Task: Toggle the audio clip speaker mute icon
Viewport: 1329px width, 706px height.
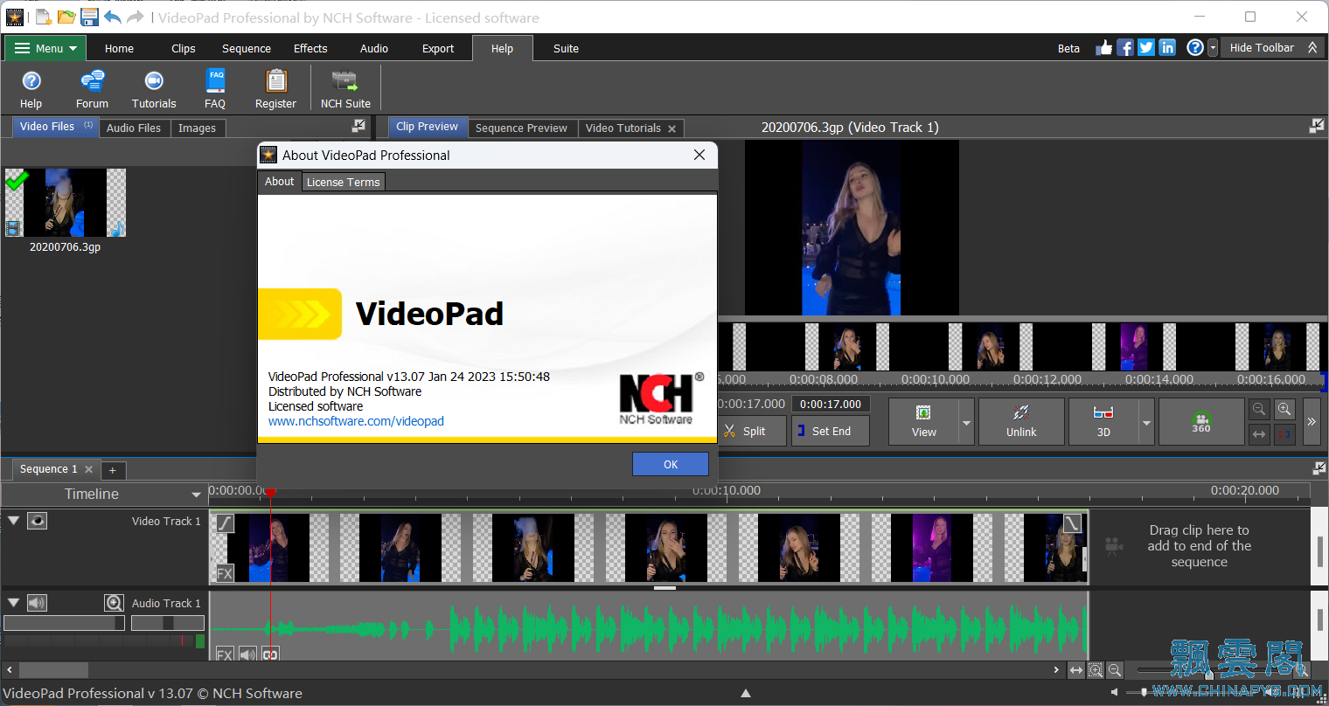Action: click(247, 654)
